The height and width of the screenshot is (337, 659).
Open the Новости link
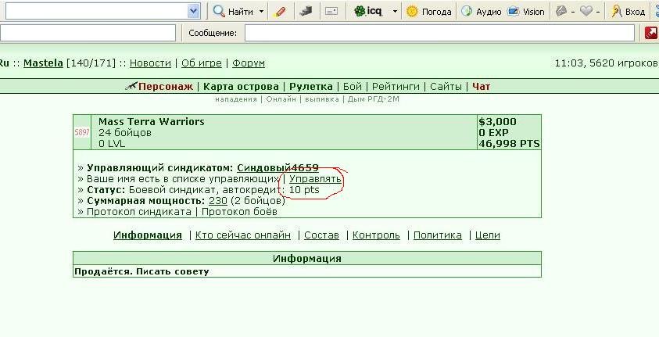pyautogui.click(x=150, y=63)
